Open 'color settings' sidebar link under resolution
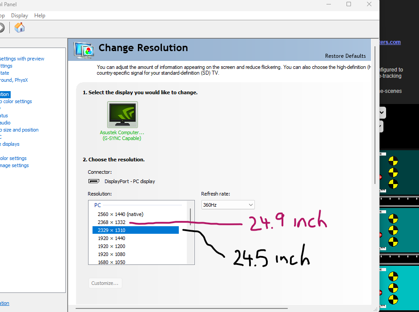Viewport: 419px width, 312px height. tap(16, 101)
